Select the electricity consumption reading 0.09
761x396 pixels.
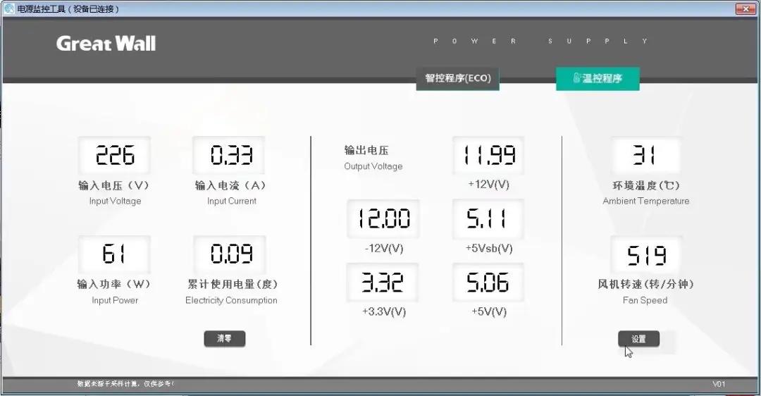pos(230,254)
